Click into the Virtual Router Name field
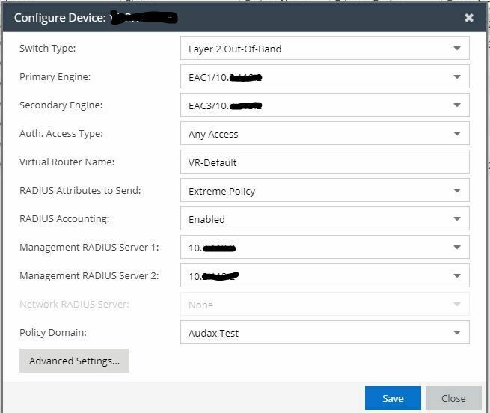Image resolution: width=490 pixels, height=413 pixels. 324,162
